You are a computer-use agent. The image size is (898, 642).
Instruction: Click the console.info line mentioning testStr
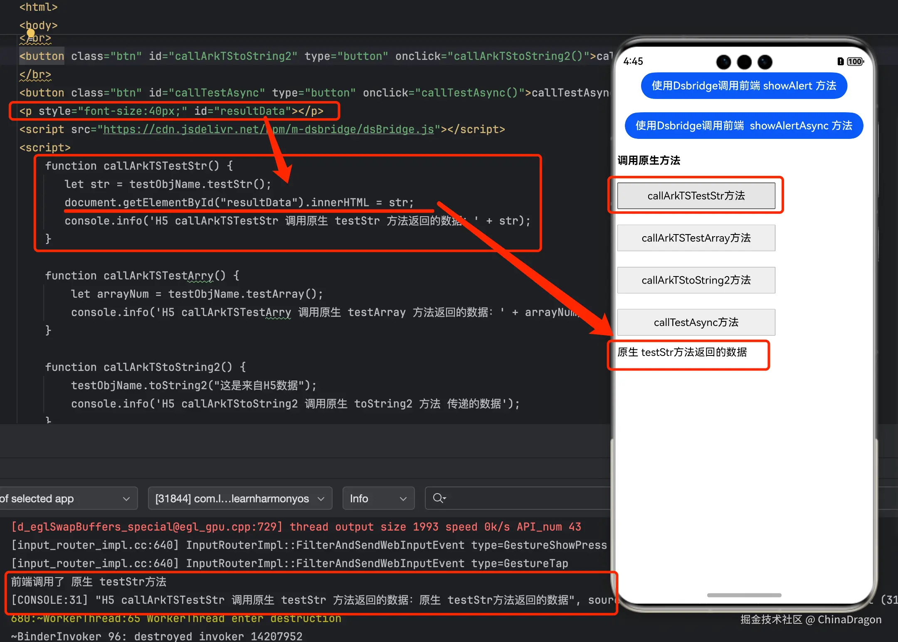298,221
